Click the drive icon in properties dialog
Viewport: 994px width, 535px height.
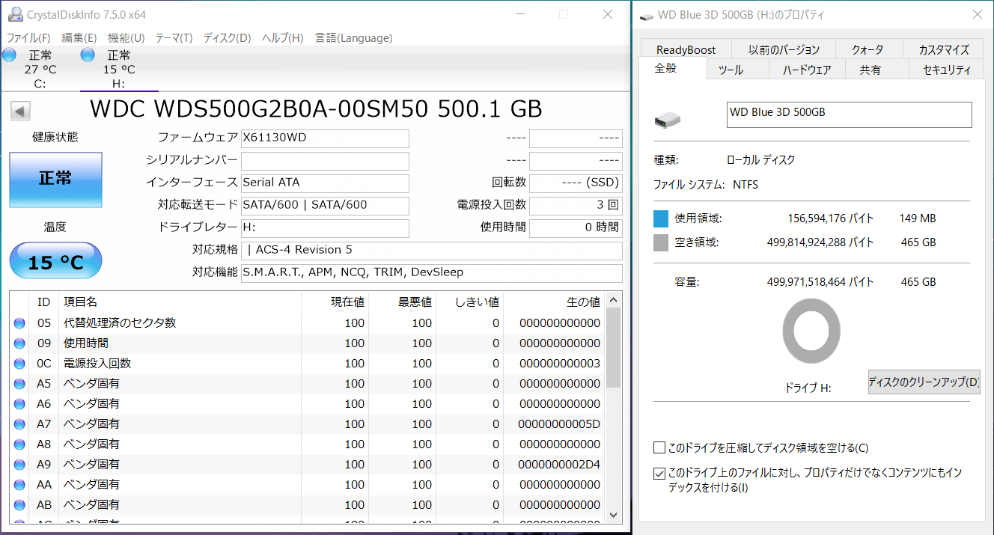(x=668, y=120)
